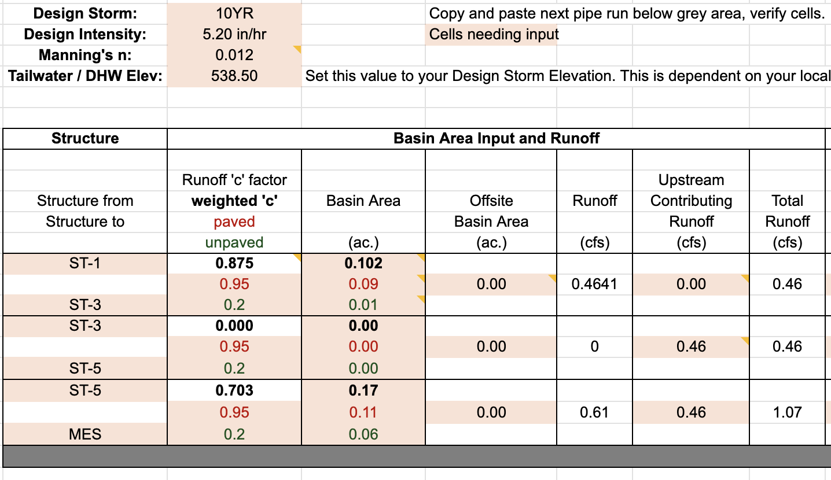Click the 'Offsite' column heading
831x480 pixels.
491,201
